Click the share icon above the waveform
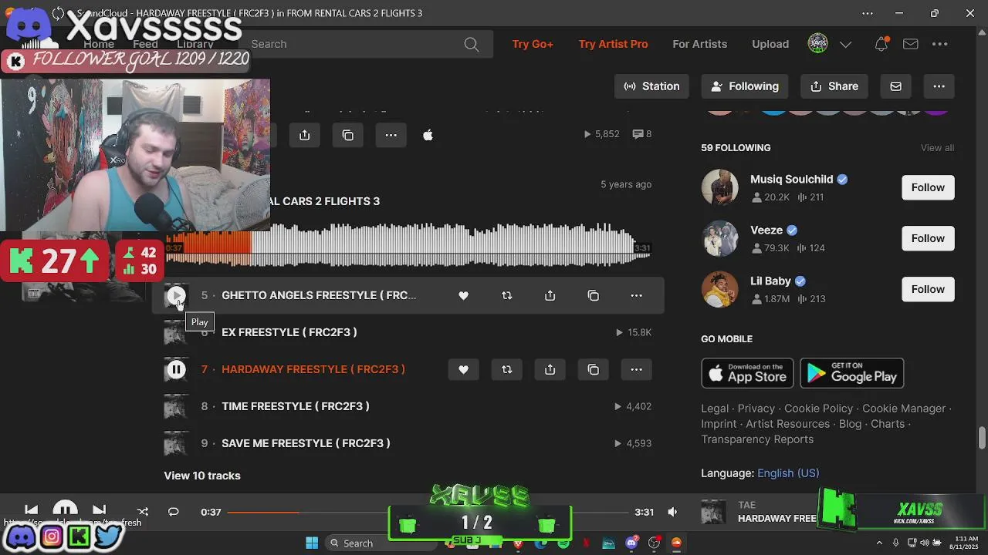Image resolution: width=988 pixels, height=555 pixels. pos(304,135)
